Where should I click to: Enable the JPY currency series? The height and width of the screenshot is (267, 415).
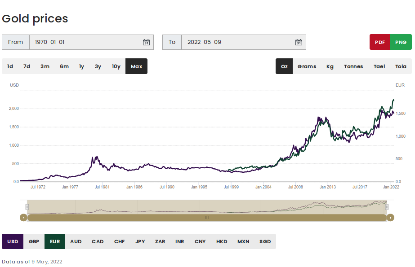click(140, 241)
